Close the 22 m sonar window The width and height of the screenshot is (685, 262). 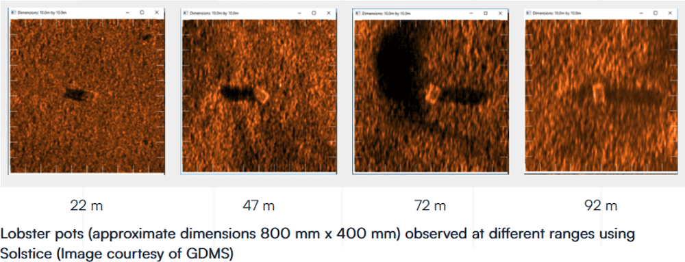tap(156, 13)
